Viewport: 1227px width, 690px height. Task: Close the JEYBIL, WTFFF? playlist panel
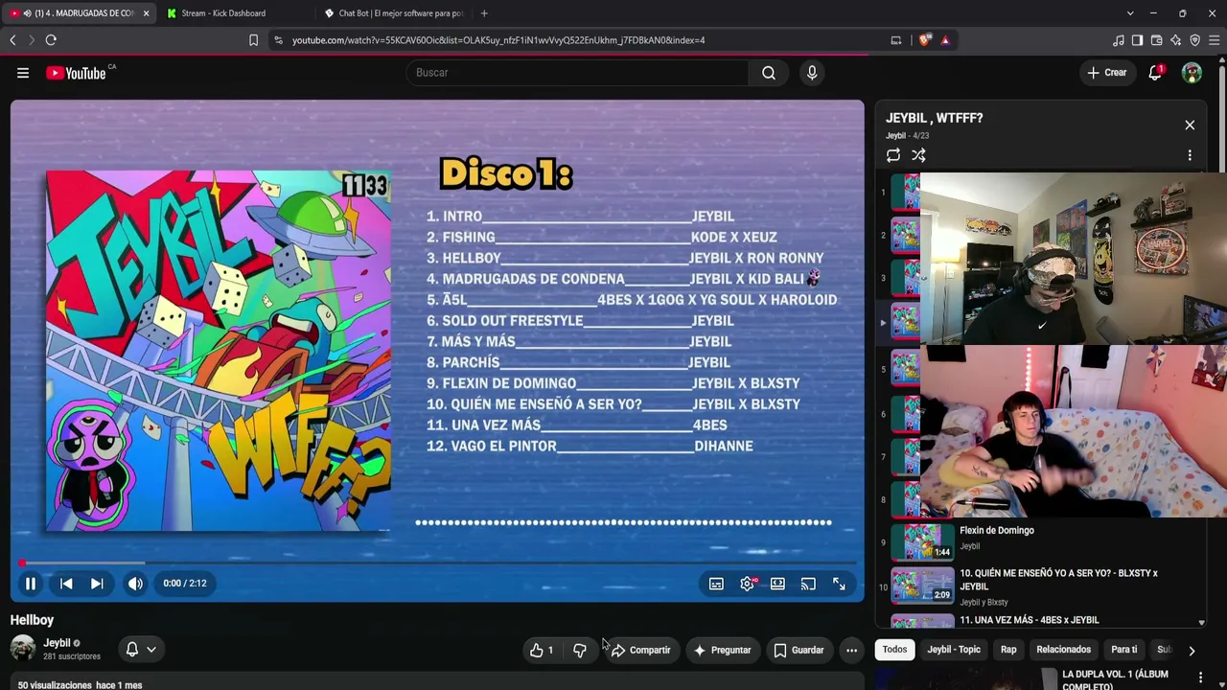[x=1190, y=125]
